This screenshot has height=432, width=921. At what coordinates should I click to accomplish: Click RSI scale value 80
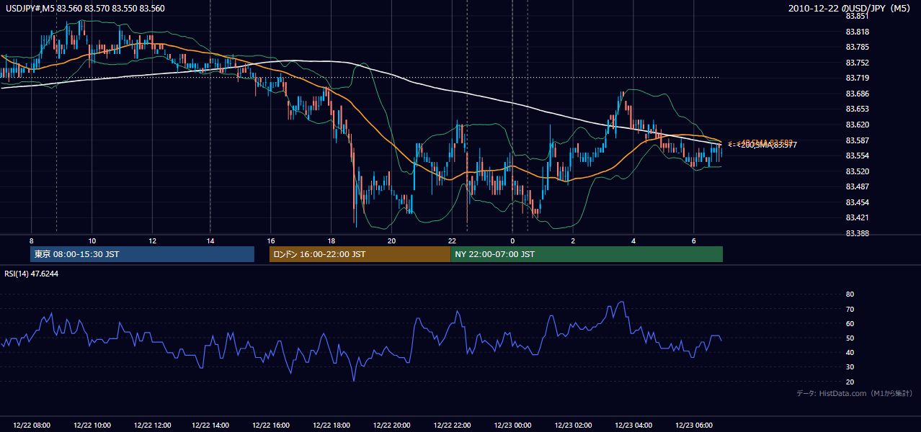click(850, 294)
